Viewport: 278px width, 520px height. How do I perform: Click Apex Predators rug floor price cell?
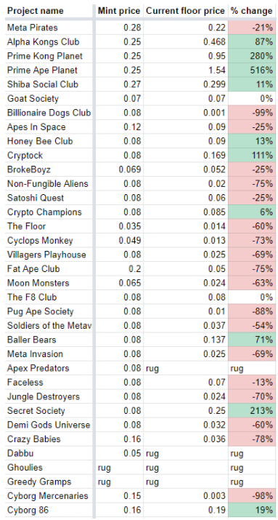(x=185, y=369)
